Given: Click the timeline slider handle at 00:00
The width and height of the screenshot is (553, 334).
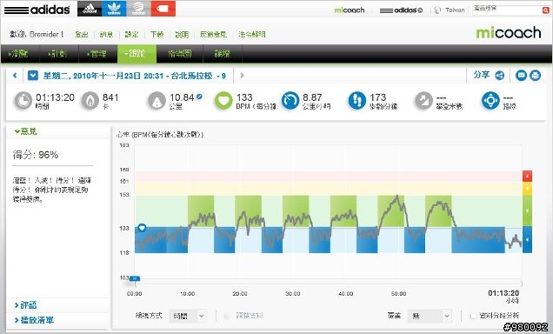Looking at the screenshot, I should point(135,278).
